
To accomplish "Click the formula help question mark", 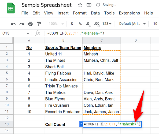I will [81, 124].
